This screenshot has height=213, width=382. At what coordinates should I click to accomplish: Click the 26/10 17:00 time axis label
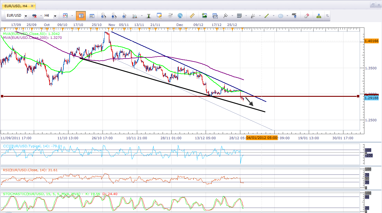point(103,138)
